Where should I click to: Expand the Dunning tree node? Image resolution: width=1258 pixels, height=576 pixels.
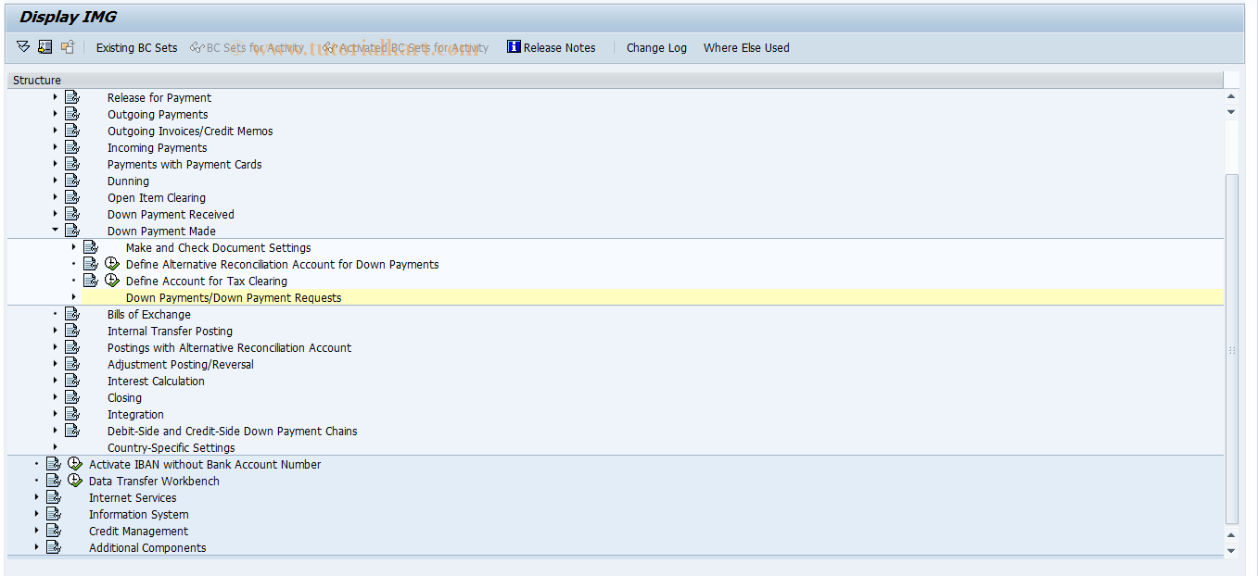(54, 180)
